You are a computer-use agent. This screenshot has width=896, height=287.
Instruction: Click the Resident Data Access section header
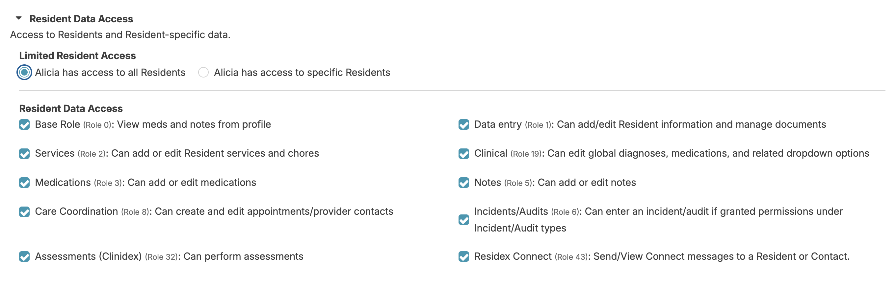(x=81, y=19)
